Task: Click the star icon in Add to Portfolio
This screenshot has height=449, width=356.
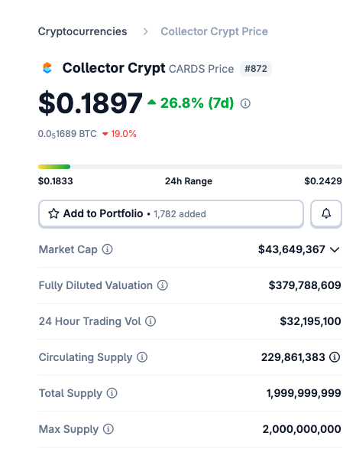Action: pyautogui.click(x=53, y=213)
